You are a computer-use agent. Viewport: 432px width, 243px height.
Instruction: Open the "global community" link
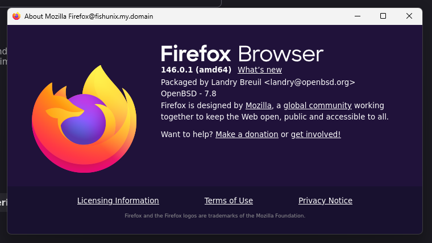point(317,105)
